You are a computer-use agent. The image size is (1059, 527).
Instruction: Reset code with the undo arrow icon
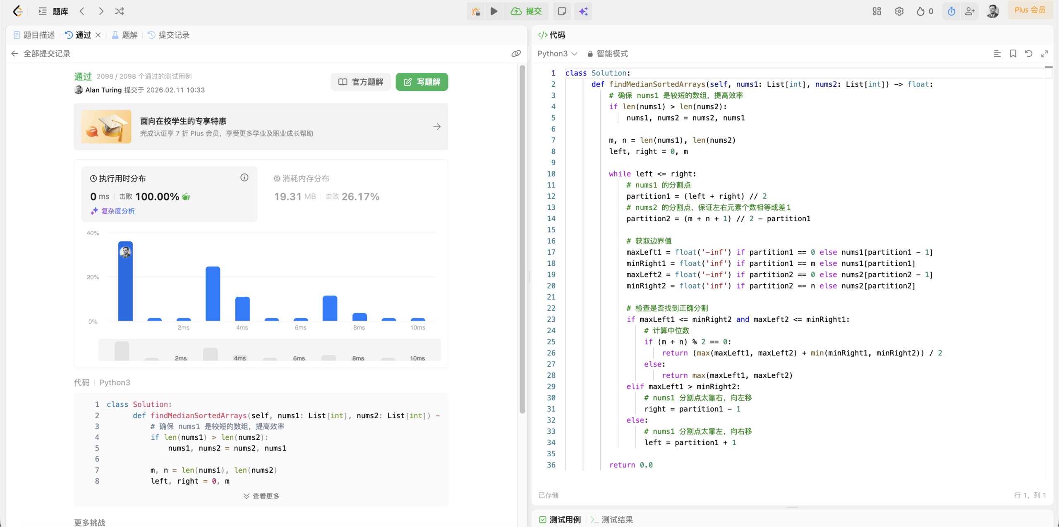(1029, 53)
